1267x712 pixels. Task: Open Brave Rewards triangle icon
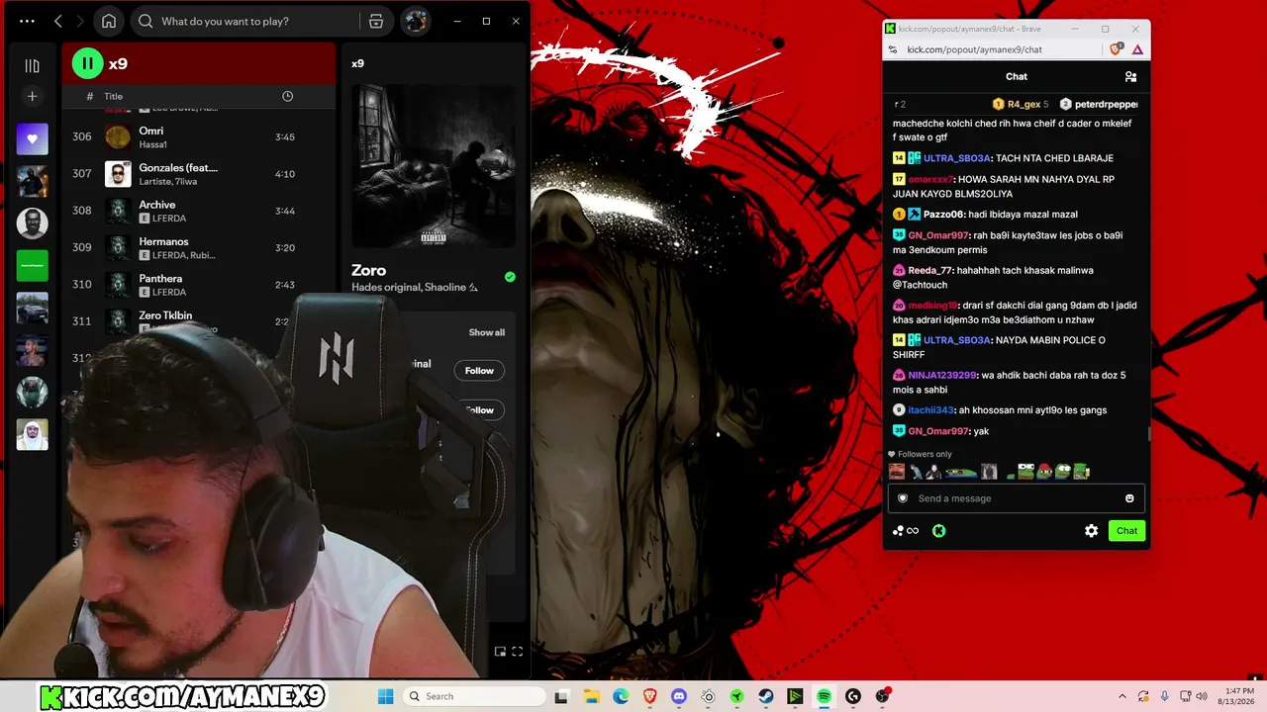click(x=1137, y=49)
